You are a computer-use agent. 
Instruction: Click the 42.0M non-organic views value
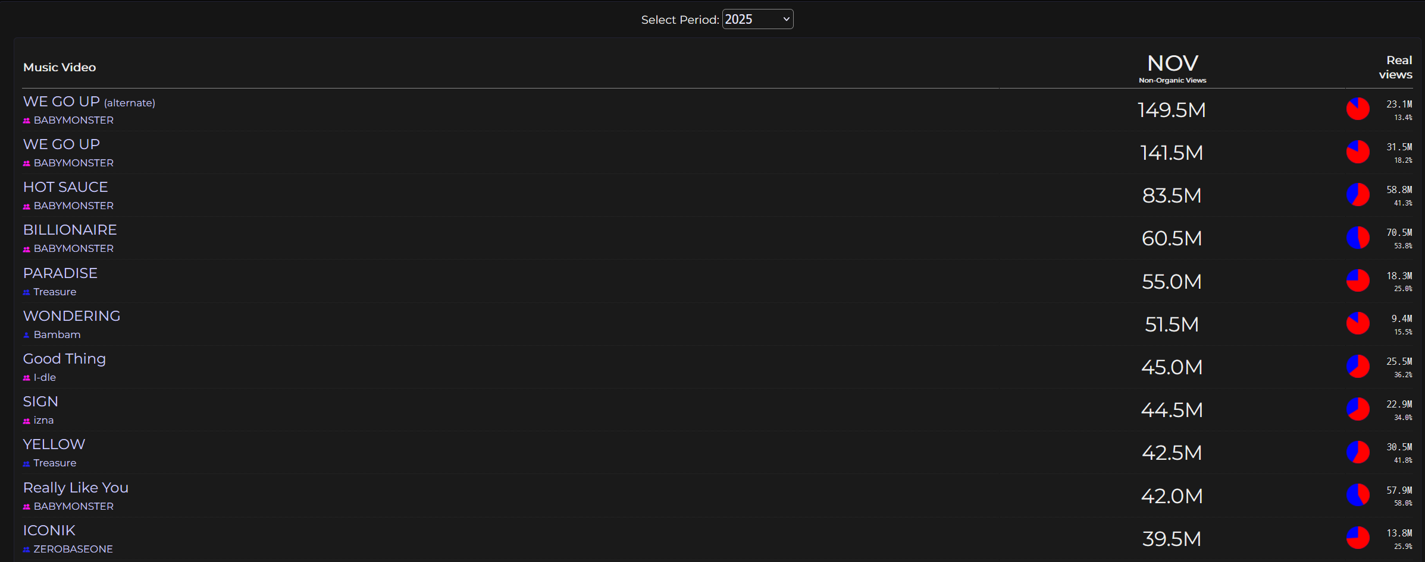[1172, 496]
